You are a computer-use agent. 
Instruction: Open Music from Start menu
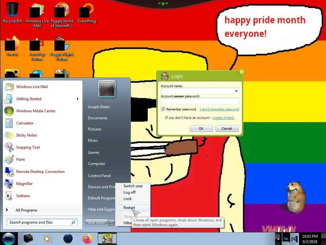(x=93, y=140)
